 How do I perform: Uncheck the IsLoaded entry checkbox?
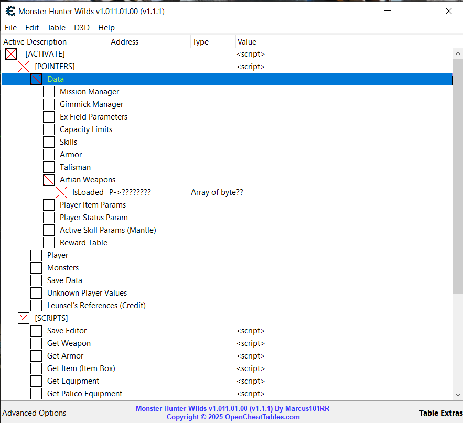coord(61,192)
